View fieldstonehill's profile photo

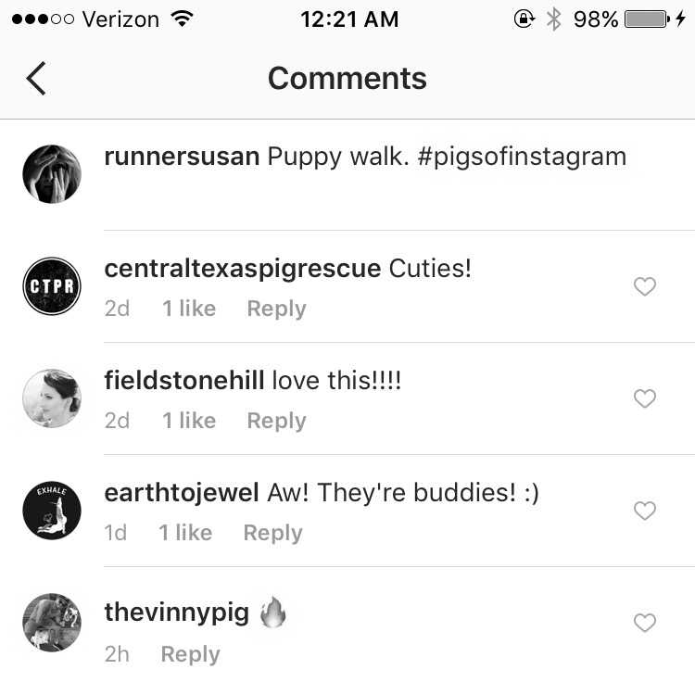(52, 398)
